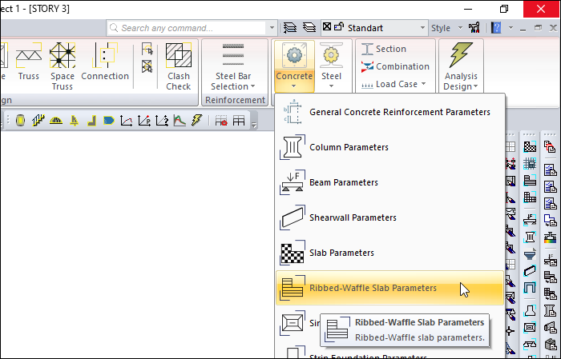Select Ribbed-Waffle Slab Parameters item

click(x=373, y=288)
